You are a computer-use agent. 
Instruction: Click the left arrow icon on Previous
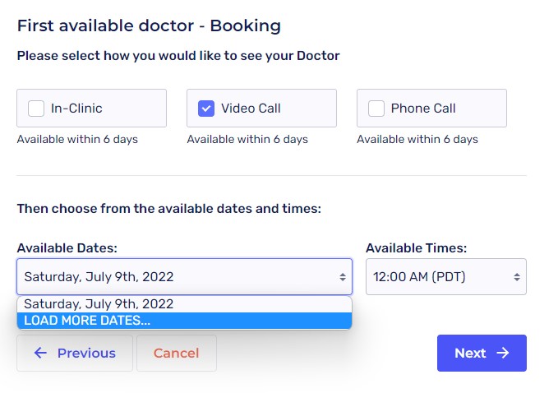(x=40, y=354)
